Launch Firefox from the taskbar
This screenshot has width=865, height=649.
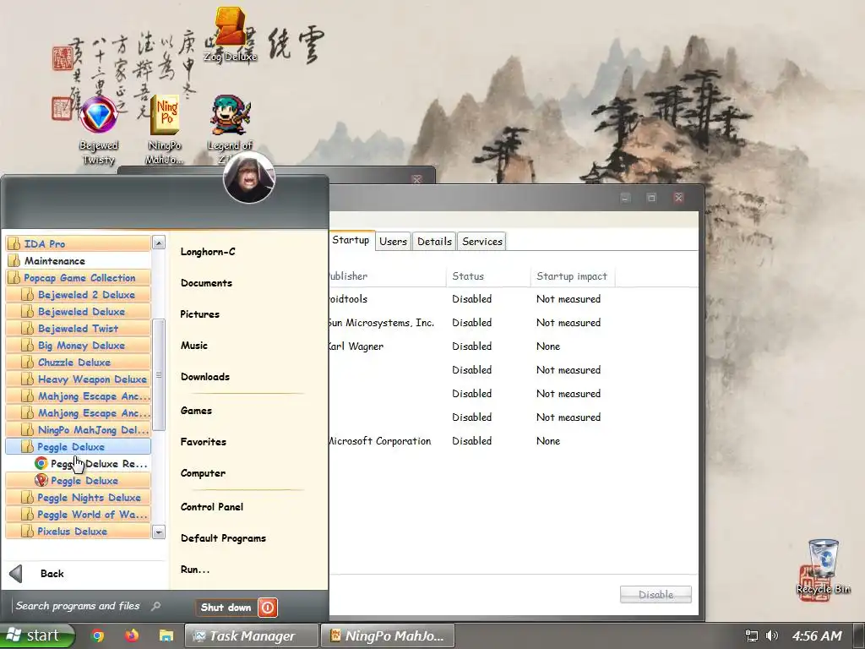(131, 635)
